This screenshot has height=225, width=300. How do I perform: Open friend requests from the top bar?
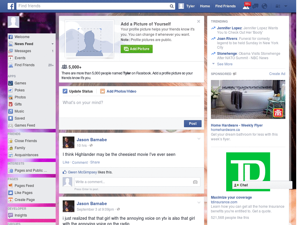246,6
